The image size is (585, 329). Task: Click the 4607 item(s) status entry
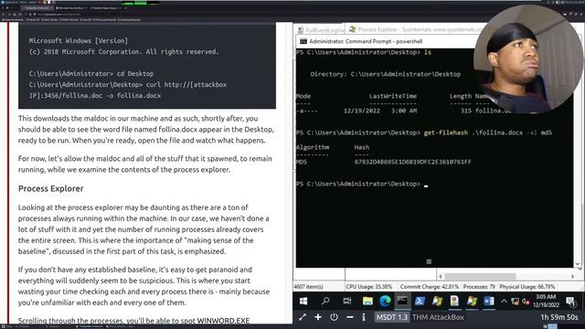tap(309, 287)
